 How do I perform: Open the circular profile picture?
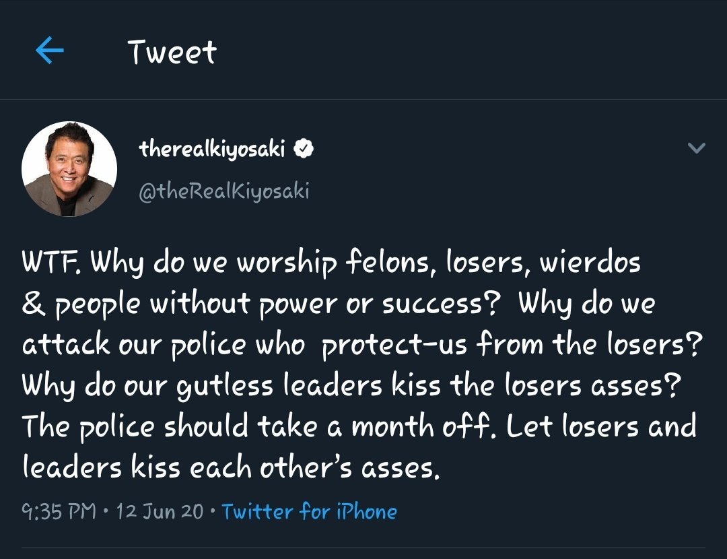[x=69, y=169]
